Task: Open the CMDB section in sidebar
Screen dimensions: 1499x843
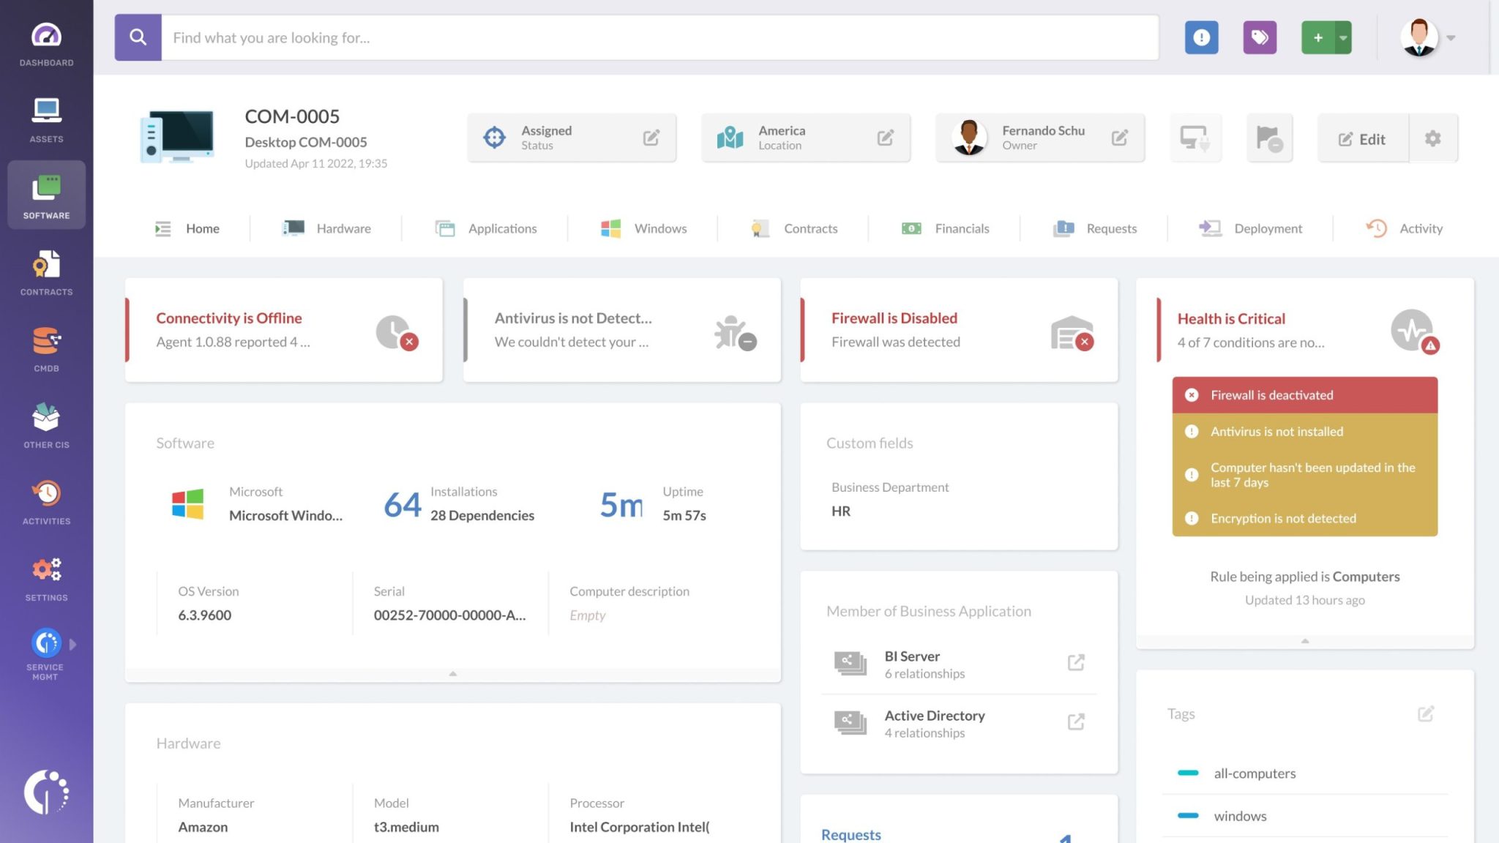Action: pos(46,348)
